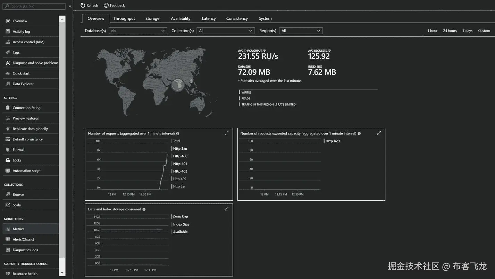This screenshot has height=279, width=495.
Task: Click the Diagnostics logs icon
Action: (x=8, y=250)
